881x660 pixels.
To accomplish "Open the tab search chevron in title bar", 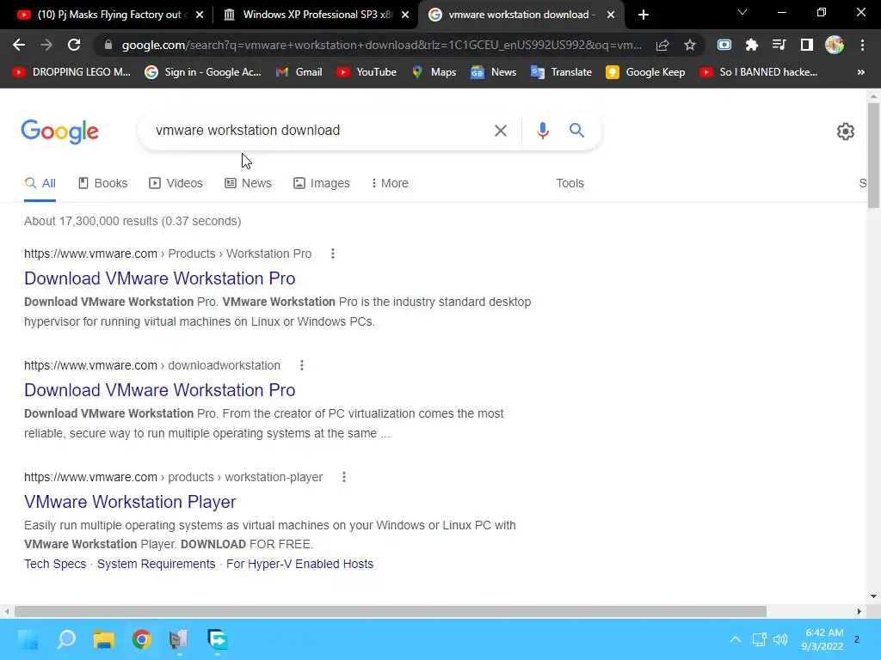I will pyautogui.click(x=742, y=12).
